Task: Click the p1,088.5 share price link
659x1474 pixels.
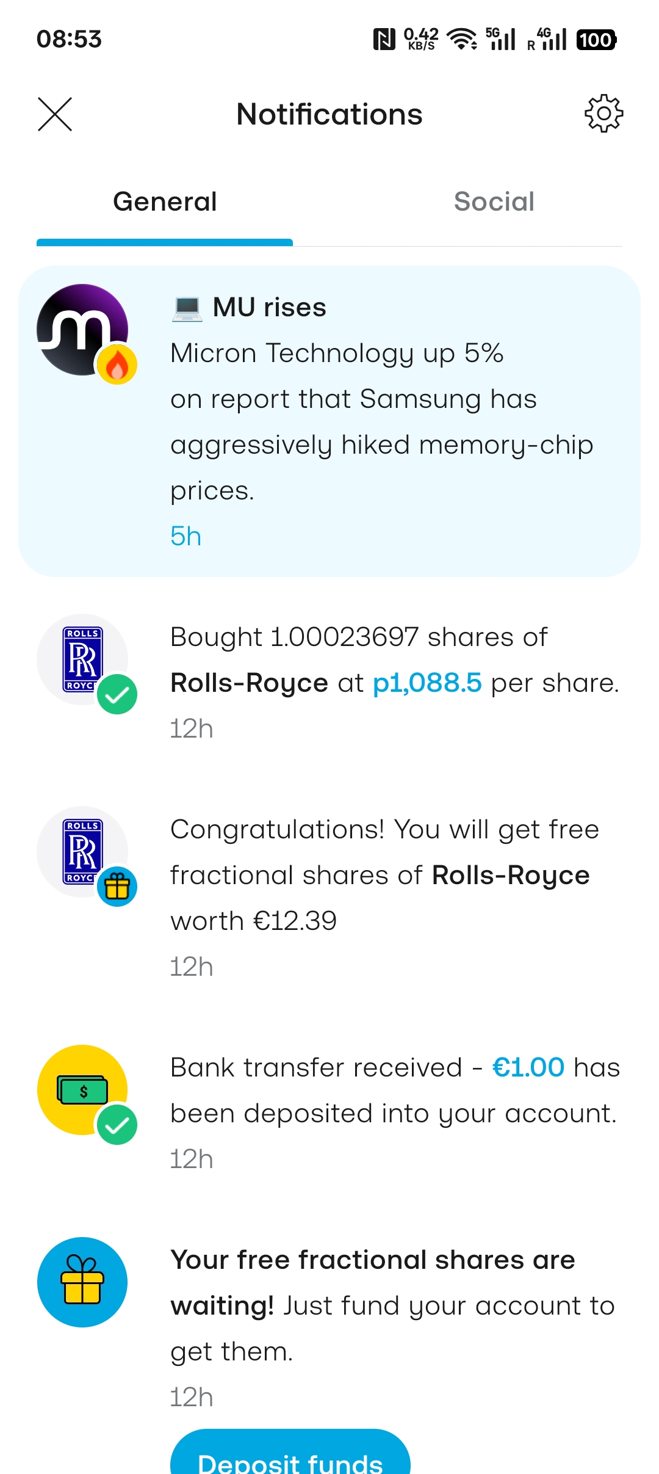Action: pyautogui.click(x=427, y=683)
